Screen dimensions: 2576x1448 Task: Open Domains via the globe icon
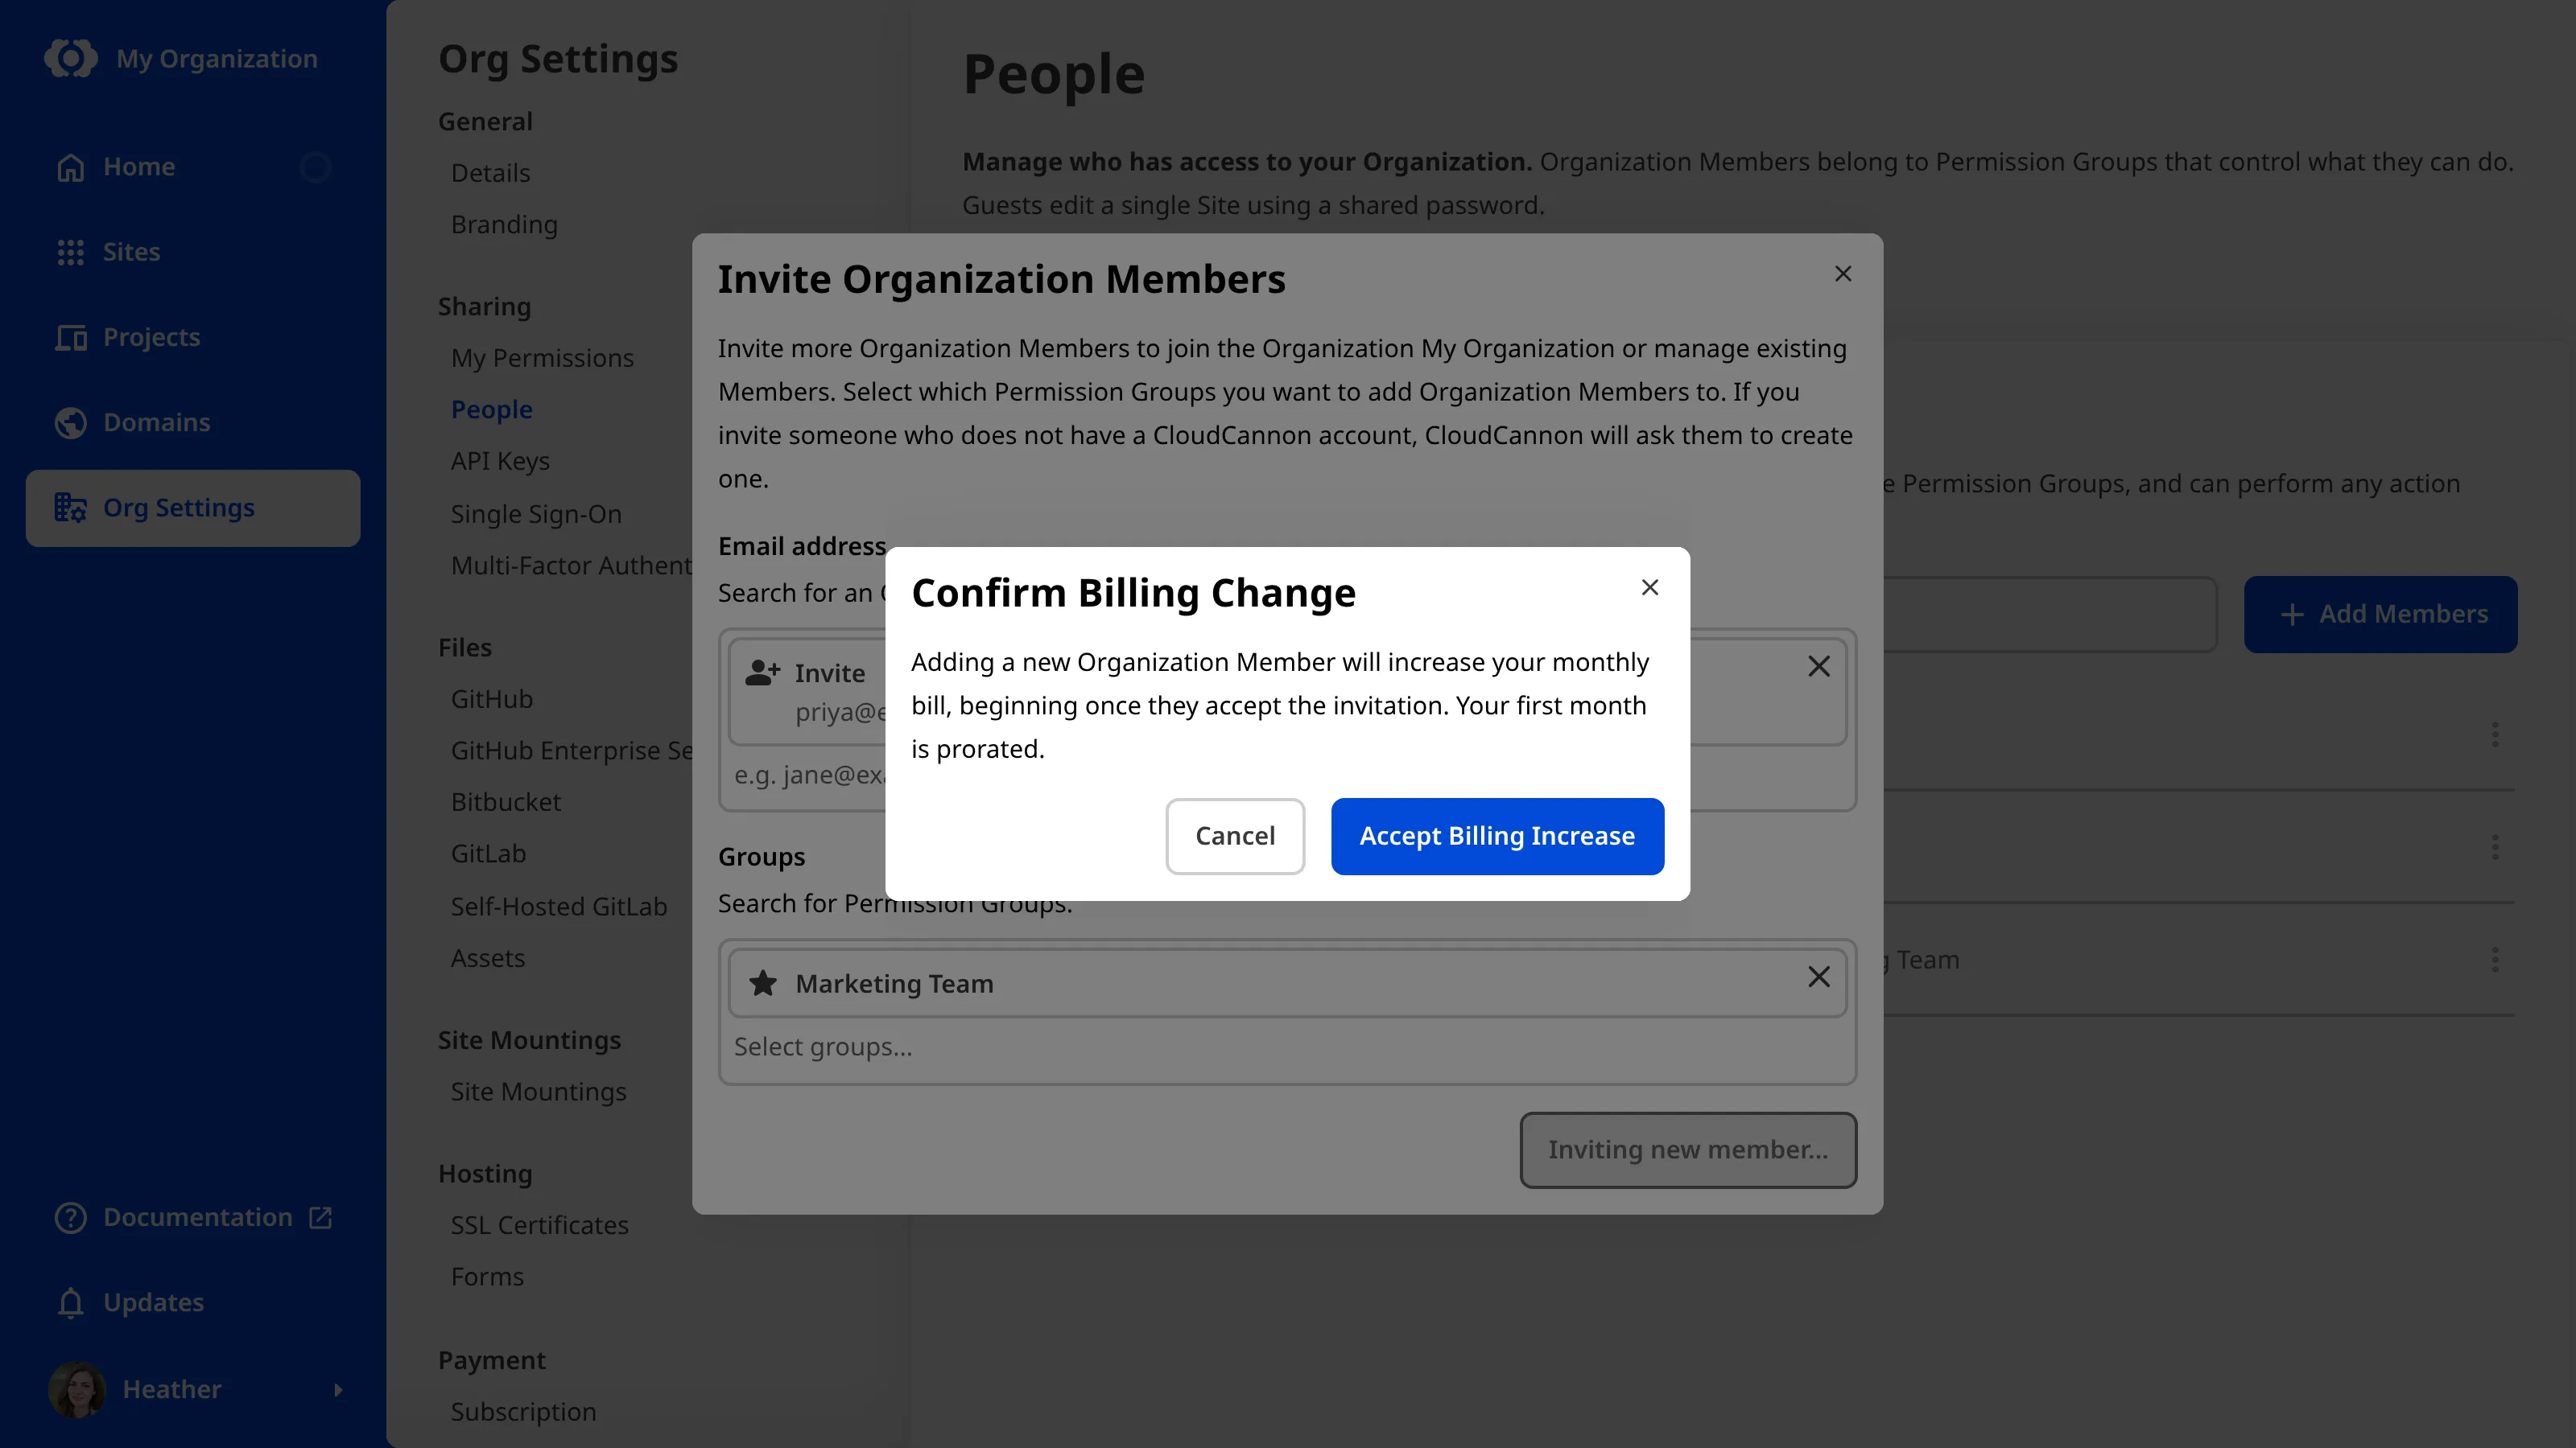70,422
